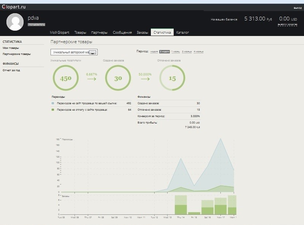Select the '1 месяц' period option
The width and height of the screenshot is (304, 225).
coord(175,51)
